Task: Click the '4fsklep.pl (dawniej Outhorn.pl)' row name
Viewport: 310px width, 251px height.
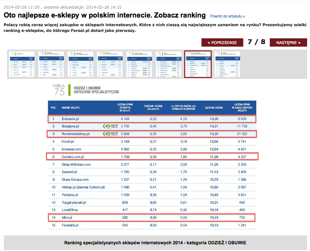Action: pos(83,187)
